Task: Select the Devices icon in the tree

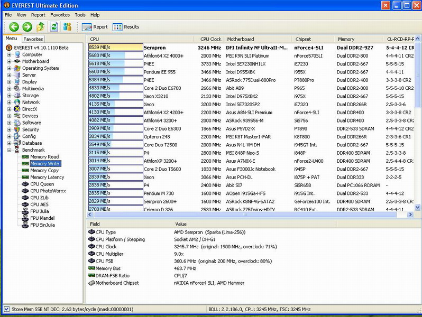Action: tap(17, 116)
